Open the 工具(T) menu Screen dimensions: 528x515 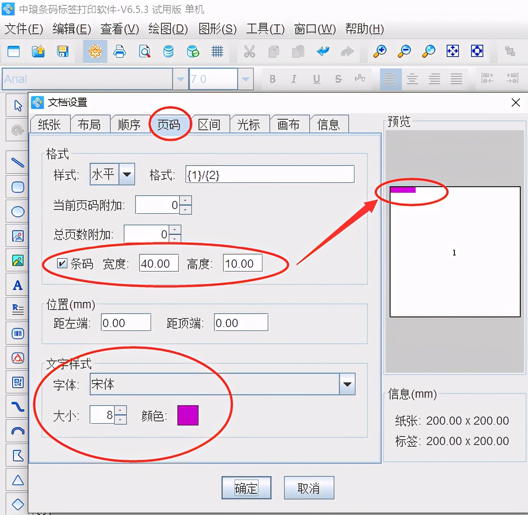[266, 29]
